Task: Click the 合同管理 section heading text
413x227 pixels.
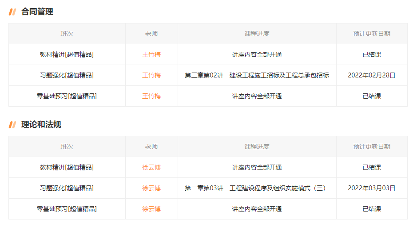Action: pos(37,12)
